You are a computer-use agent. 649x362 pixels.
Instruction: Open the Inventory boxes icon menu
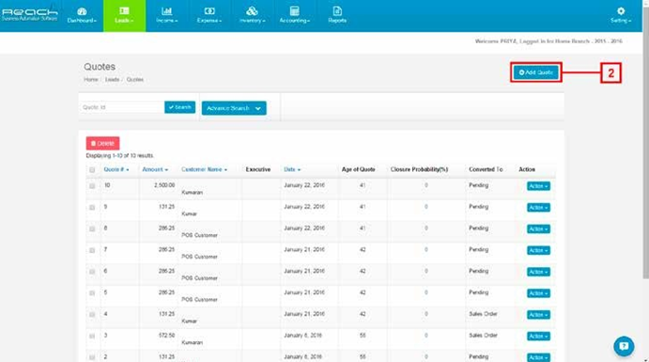pyautogui.click(x=252, y=10)
